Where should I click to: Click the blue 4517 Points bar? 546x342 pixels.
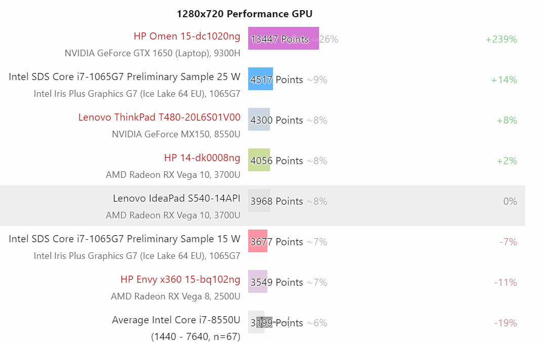(x=260, y=79)
